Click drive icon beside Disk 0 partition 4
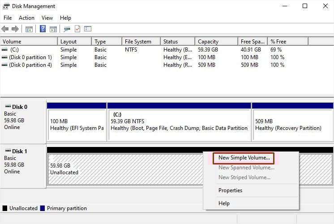334x224 pixels. 4,65
